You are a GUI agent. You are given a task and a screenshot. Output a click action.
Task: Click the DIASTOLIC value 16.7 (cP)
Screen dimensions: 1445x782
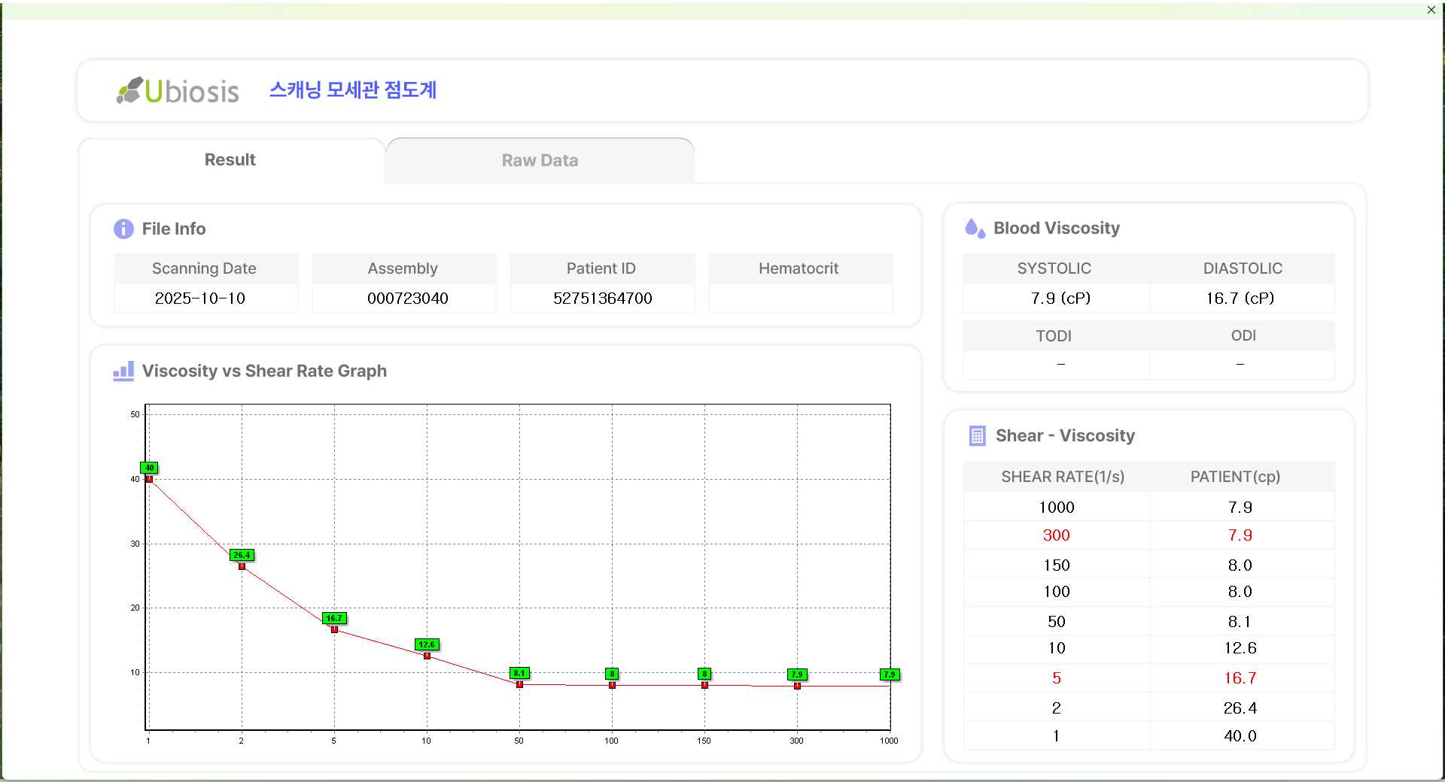(x=1240, y=299)
